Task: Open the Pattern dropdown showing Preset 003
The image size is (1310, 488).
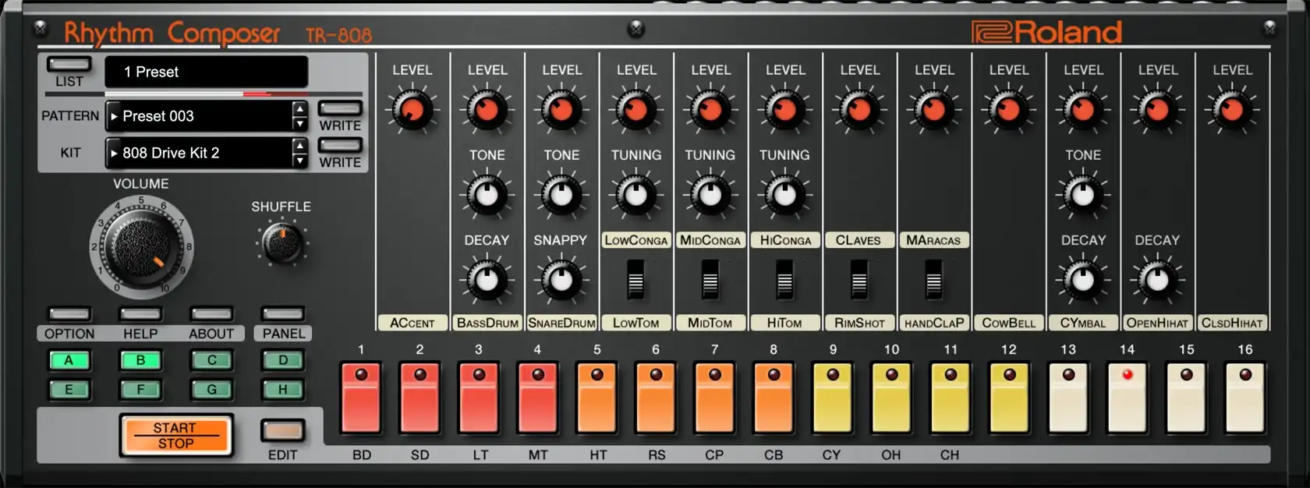Action: pos(199,116)
